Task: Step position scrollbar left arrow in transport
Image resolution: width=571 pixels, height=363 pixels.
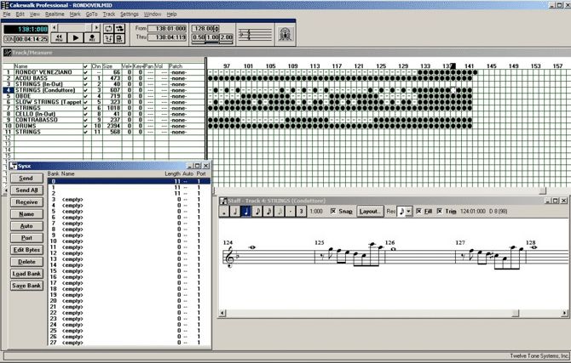Action: (55, 27)
